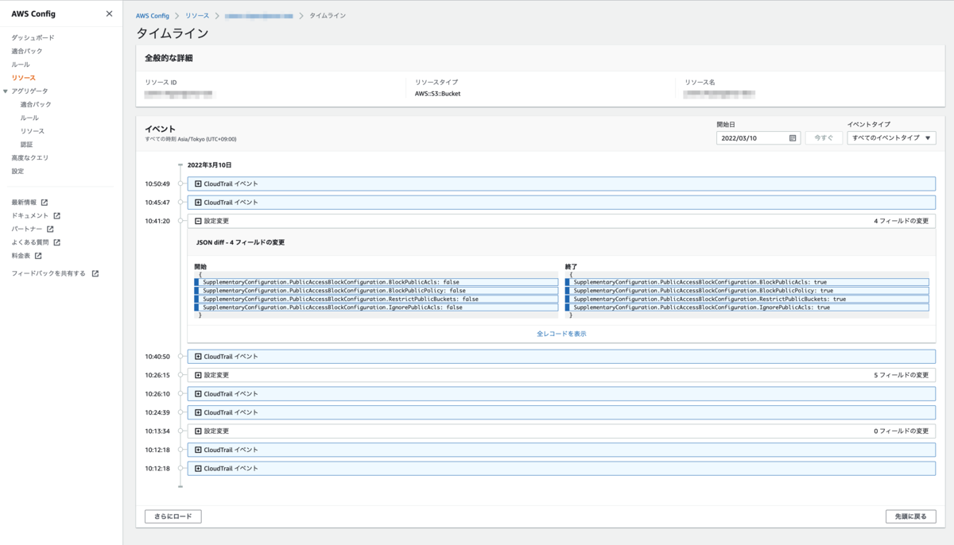Go to AWS Config breadcrumb
The width and height of the screenshot is (954, 545).
pyautogui.click(x=153, y=16)
